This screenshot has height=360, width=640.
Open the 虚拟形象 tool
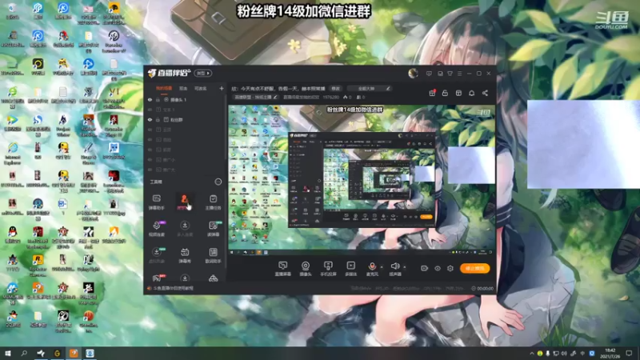click(x=156, y=255)
